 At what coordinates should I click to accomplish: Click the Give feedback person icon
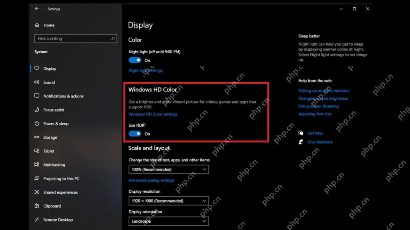[x=301, y=142]
